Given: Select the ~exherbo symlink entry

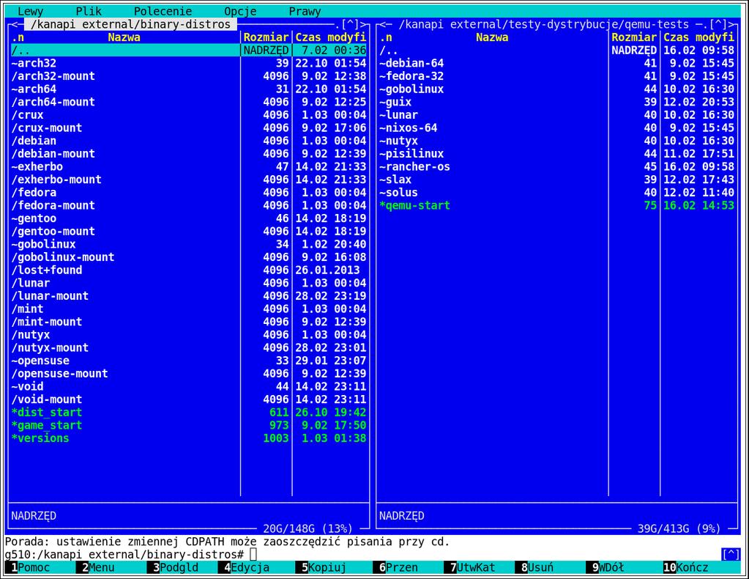Looking at the screenshot, I should coord(189,166).
